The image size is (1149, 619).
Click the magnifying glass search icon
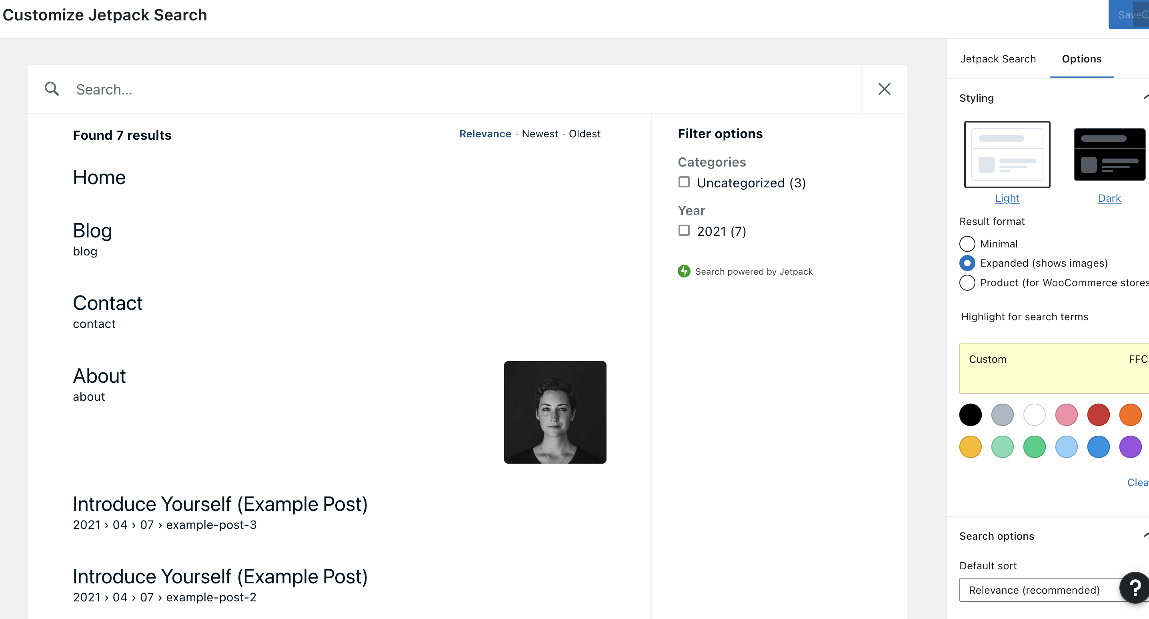[52, 89]
